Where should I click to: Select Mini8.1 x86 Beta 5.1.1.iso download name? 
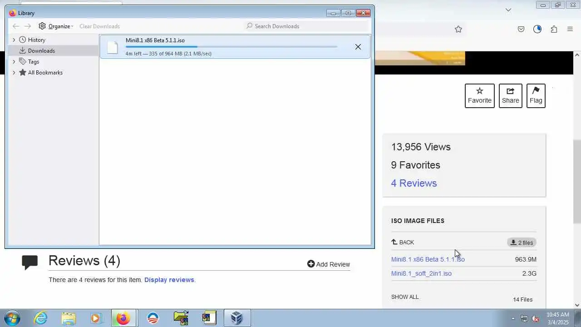155,40
